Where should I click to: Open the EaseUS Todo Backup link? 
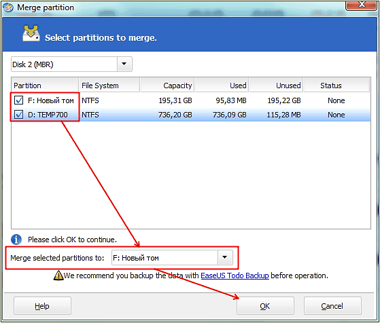[x=235, y=275]
